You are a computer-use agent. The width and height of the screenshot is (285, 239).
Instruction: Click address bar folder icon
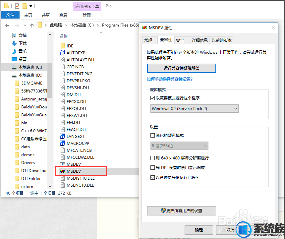click(40, 25)
